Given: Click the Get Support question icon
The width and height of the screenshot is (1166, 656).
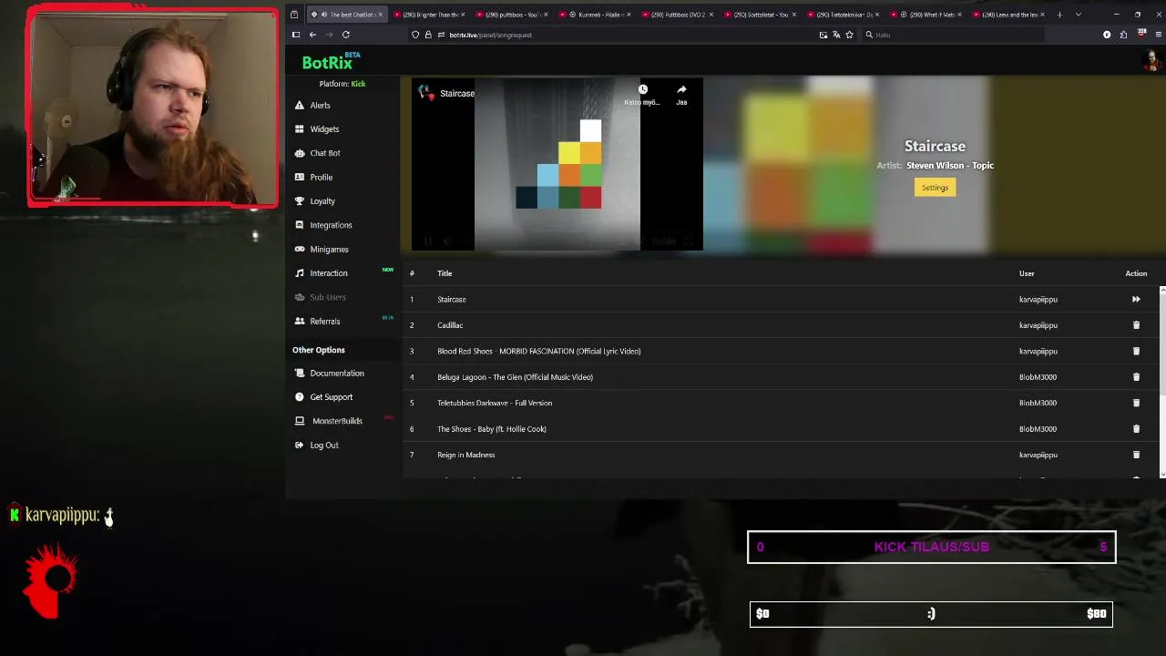Looking at the screenshot, I should tap(300, 397).
